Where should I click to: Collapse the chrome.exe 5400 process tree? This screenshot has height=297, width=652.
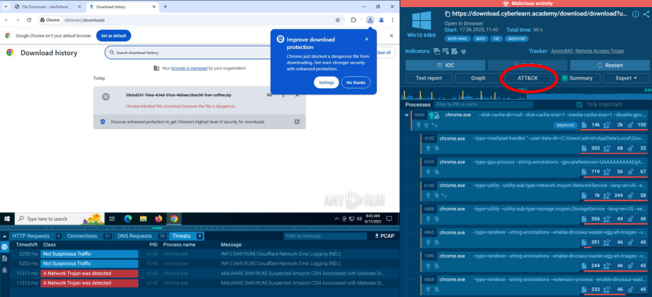click(x=407, y=115)
